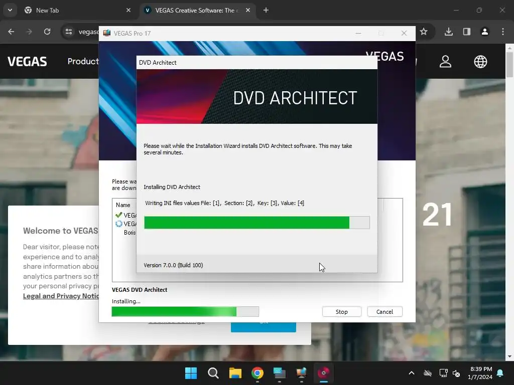514x385 pixels.
Task: Open the Windows Start menu
Action: click(x=191, y=373)
